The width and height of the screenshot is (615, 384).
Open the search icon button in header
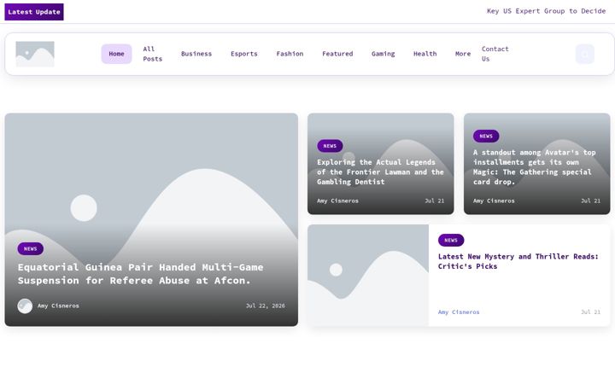click(x=584, y=54)
